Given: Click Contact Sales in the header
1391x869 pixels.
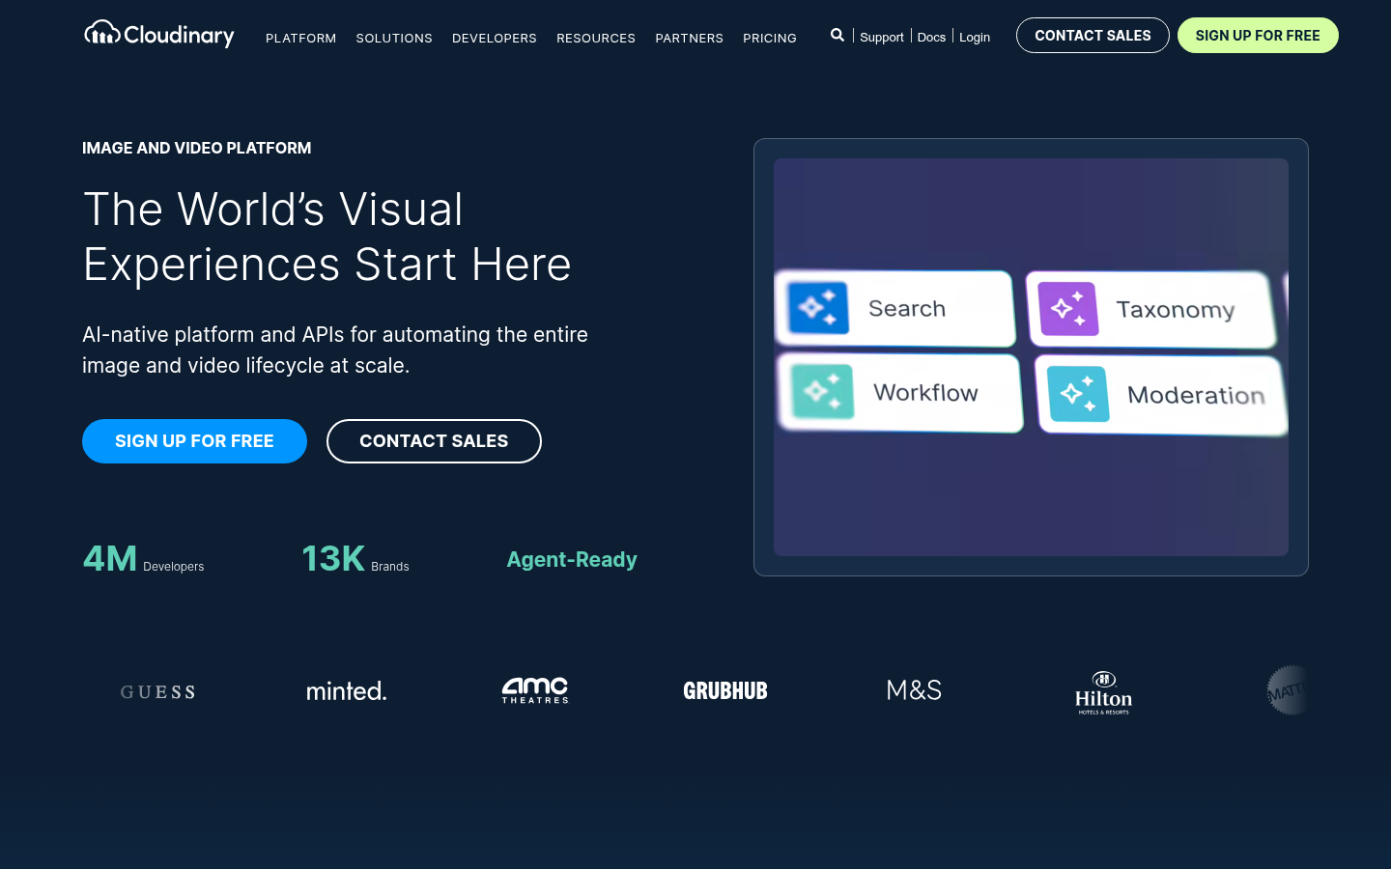Looking at the screenshot, I should tap(1093, 36).
